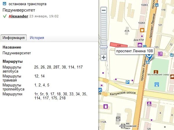
Task: Click the Маршруты троллейбуса label
Action: coord(13,87)
